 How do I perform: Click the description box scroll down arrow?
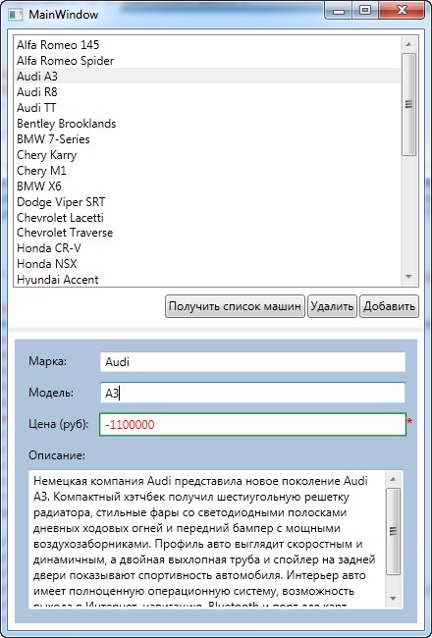393,599
